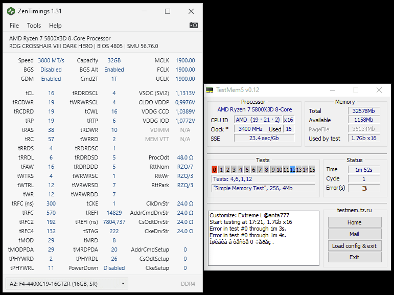Click the "Simple Memory Test", 256, 4Mb field
The width and height of the screenshot is (394, 295).
[x=263, y=188]
